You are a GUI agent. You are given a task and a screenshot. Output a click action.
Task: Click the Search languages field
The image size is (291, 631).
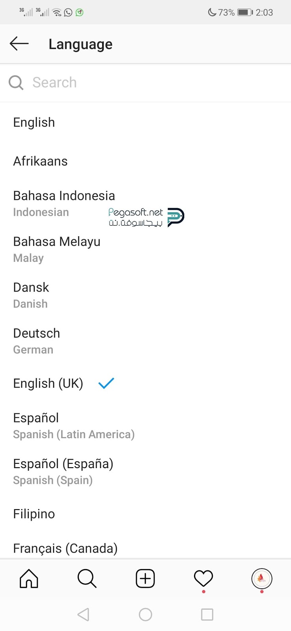(145, 82)
